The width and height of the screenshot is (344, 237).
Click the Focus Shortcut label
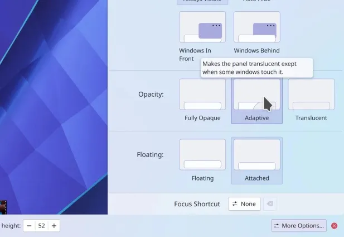pyautogui.click(x=197, y=204)
